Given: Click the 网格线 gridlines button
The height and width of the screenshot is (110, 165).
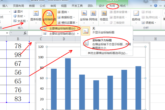Looking at the screenshot, I should 93,17.
